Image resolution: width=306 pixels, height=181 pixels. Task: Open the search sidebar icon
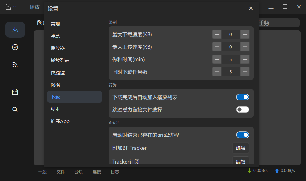point(15,110)
